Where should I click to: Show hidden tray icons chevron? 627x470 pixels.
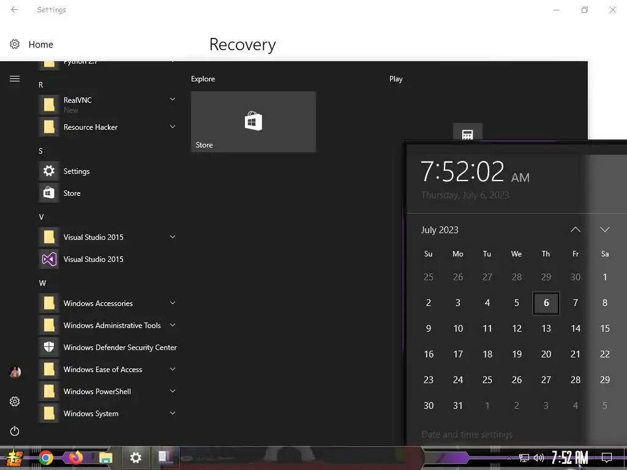(x=509, y=458)
